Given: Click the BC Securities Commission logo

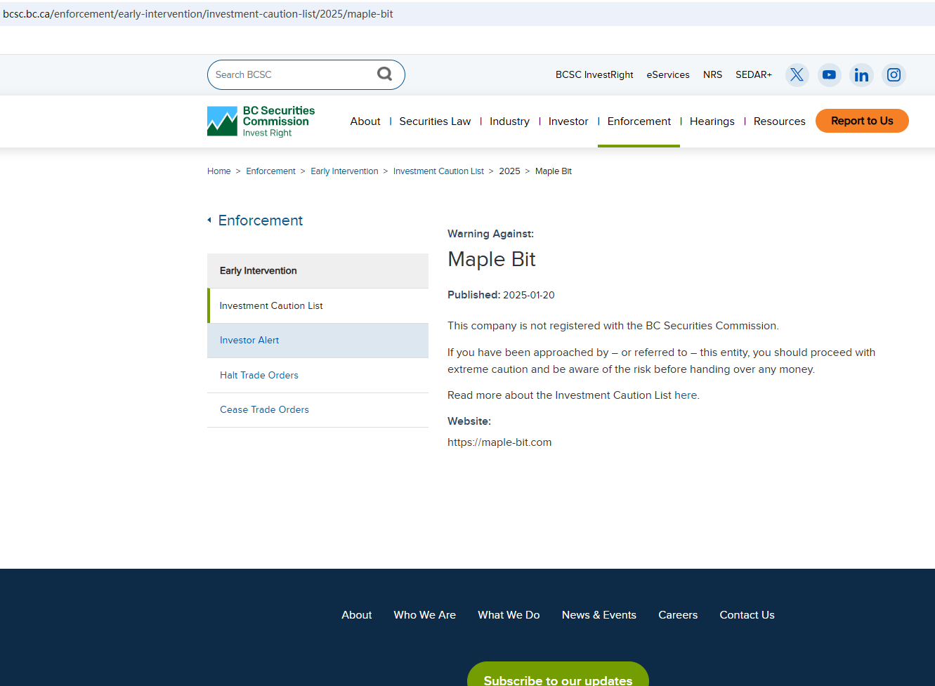Looking at the screenshot, I should (261, 121).
